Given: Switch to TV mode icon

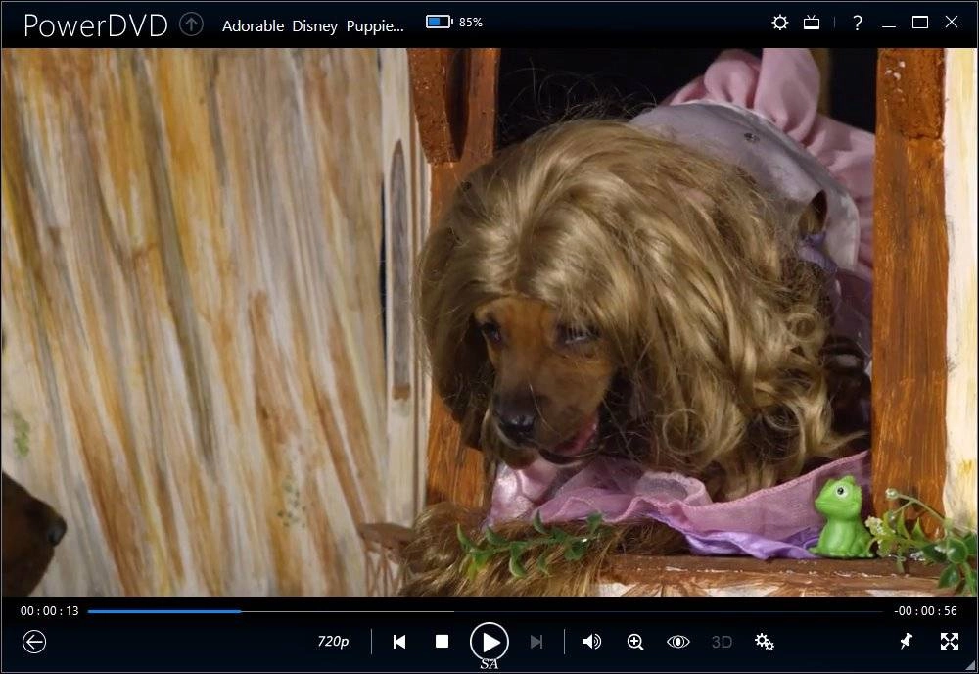Looking at the screenshot, I should pyautogui.click(x=811, y=24).
